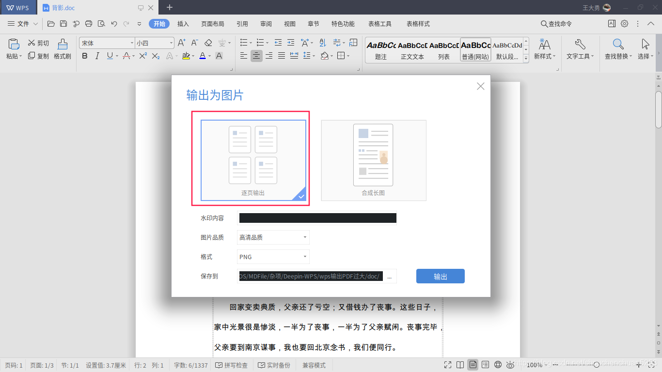Switch to the 表格工具 ribbon tab
The image size is (662, 372).
380,24
